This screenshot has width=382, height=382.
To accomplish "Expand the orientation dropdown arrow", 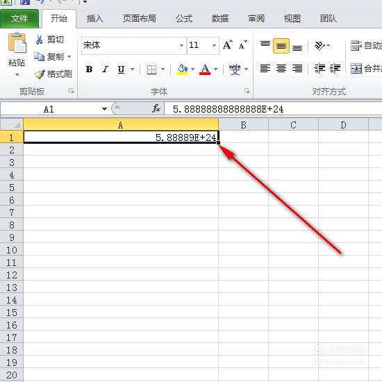I will (x=328, y=45).
